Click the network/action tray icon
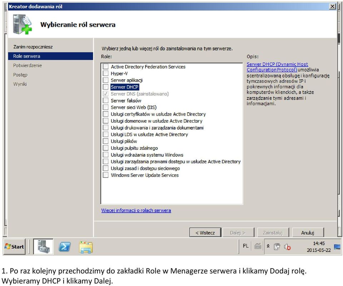The height and width of the screenshot is (286, 343). (x=277, y=246)
